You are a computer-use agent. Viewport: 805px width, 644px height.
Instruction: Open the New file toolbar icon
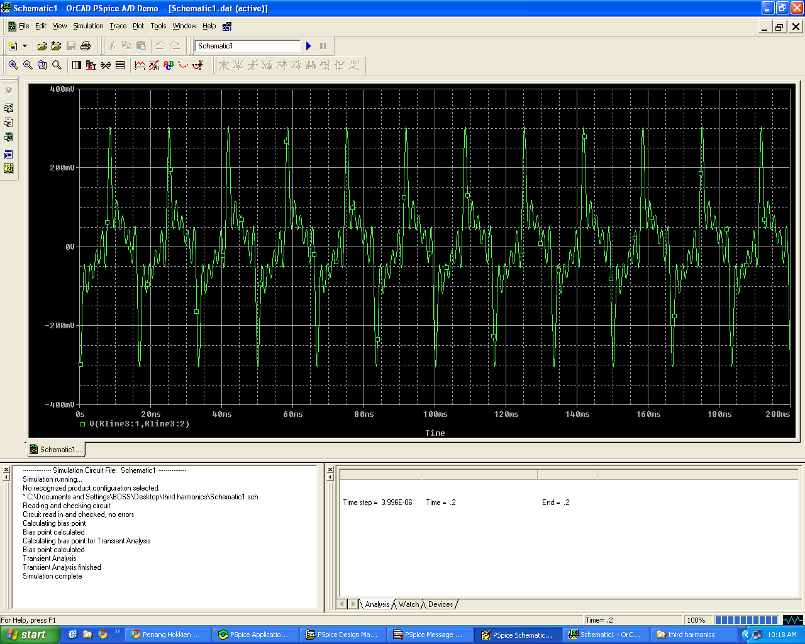[13, 46]
